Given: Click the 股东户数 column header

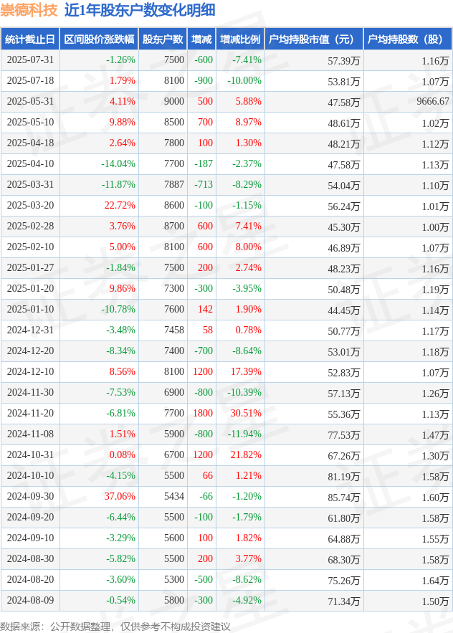Looking at the screenshot, I should [x=163, y=39].
